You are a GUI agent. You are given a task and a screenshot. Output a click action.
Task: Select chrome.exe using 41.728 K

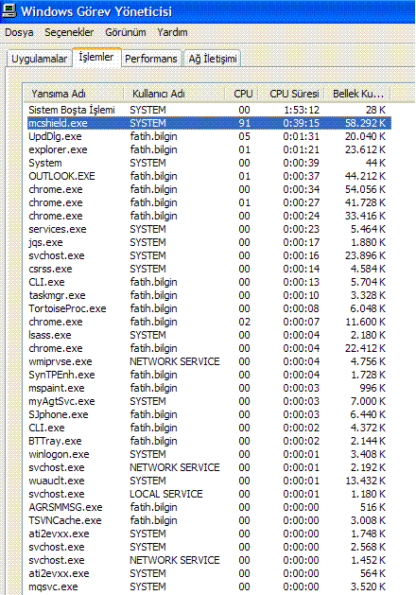coord(209,202)
